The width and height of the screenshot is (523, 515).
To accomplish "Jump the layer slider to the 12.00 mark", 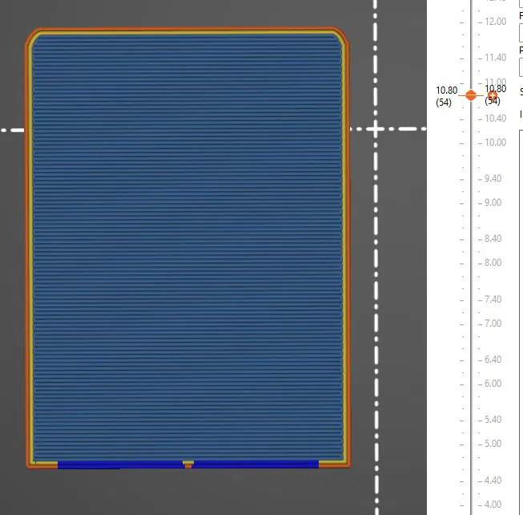I will (x=495, y=22).
